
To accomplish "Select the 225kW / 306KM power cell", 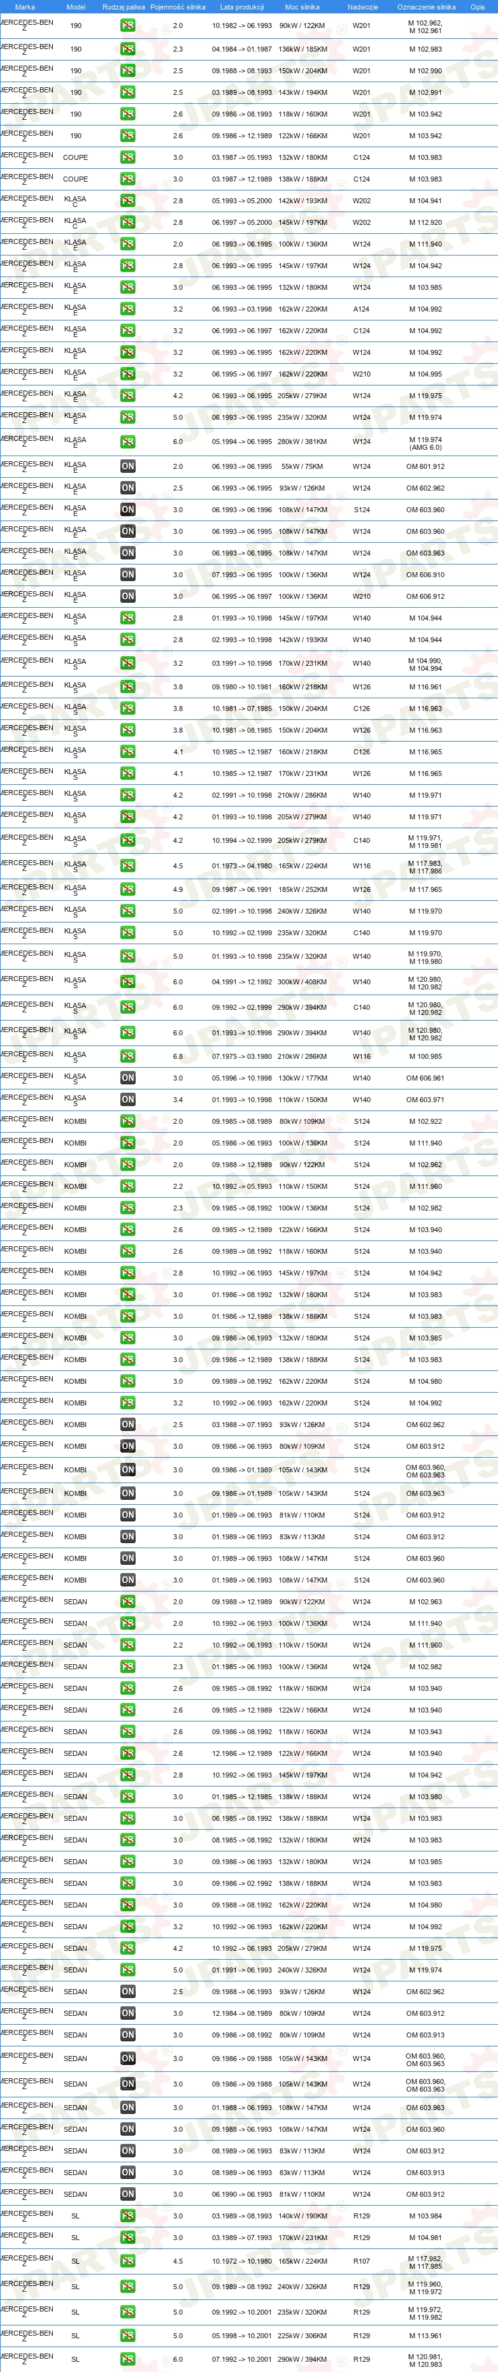I will [303, 2336].
